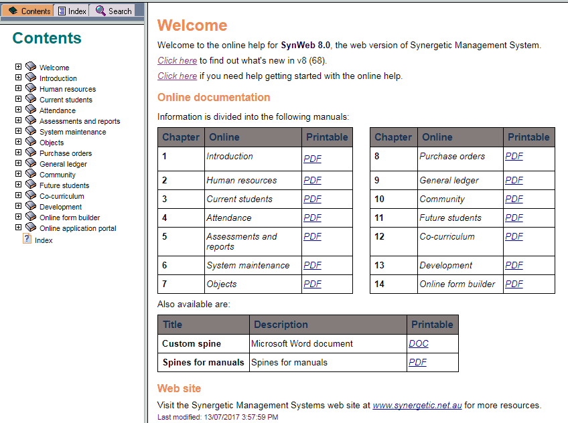The image size is (568, 423).
Task: Open the Introduction chapter PDF link
Action: coord(313,159)
